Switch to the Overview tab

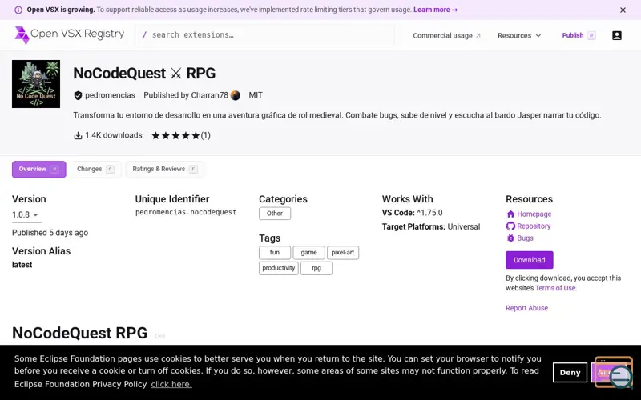[x=38, y=169]
